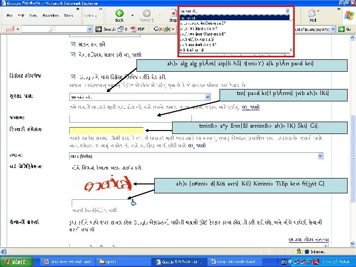Click the captcha answer text box

click(101, 202)
